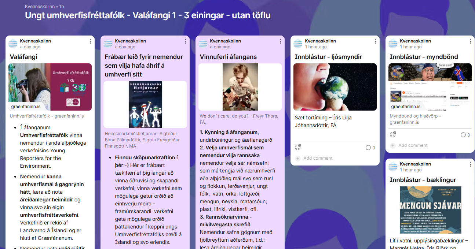
Task: Click the plus icon beside Add comment under ljósmyndir
Action: 298,158
